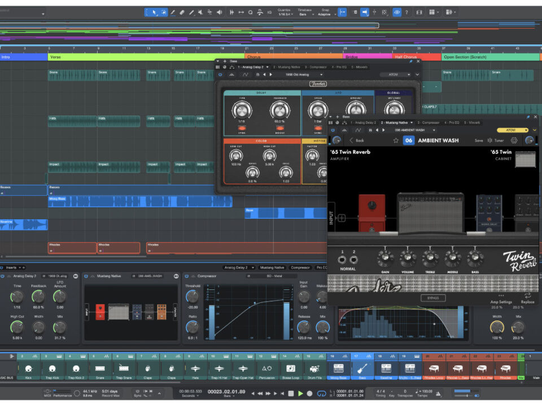The image size is (542, 406).
Task: Toggle the BOOST switch under Feedback
Action: [279, 128]
